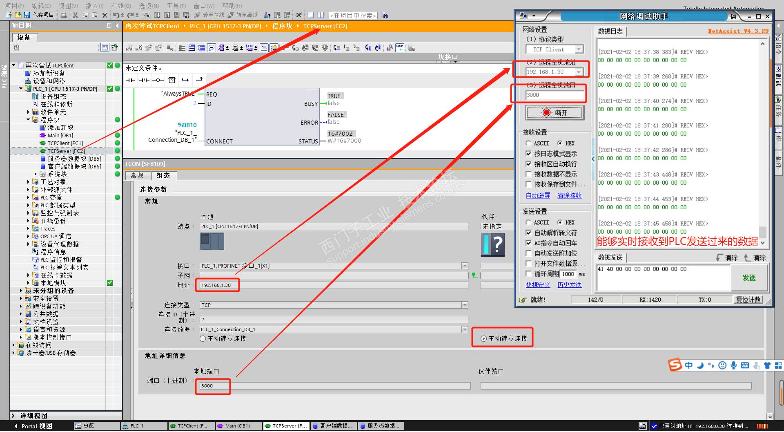Click the Go offline (转至离线) button
Screen dimensions: 784x432
243,15
